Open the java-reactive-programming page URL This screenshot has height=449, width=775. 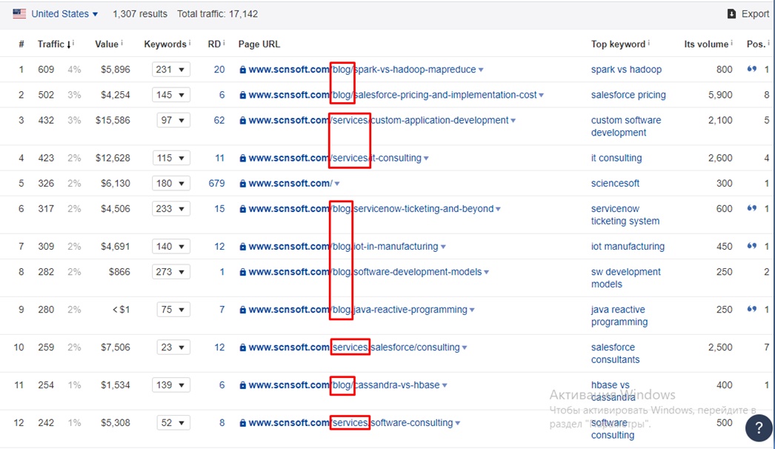(358, 310)
